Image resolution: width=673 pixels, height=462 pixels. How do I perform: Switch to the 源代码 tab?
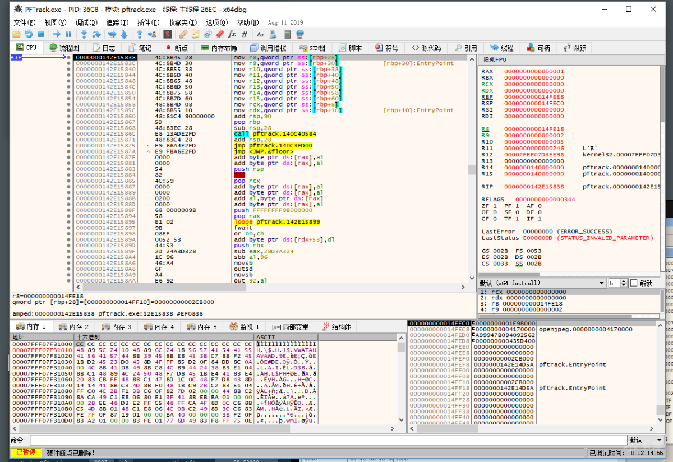pyautogui.click(x=427, y=48)
